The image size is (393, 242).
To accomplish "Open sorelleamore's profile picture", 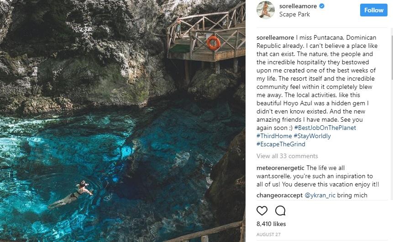I will (x=265, y=10).
